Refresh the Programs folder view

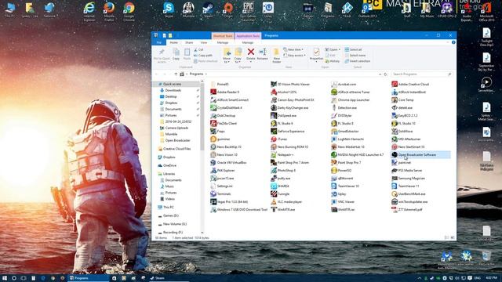[x=385, y=74]
